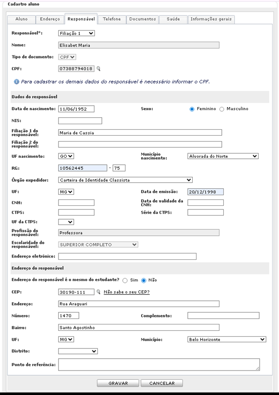The height and width of the screenshot is (395, 279).
Task: Go to the Informações gerais tab
Action: coord(212,19)
